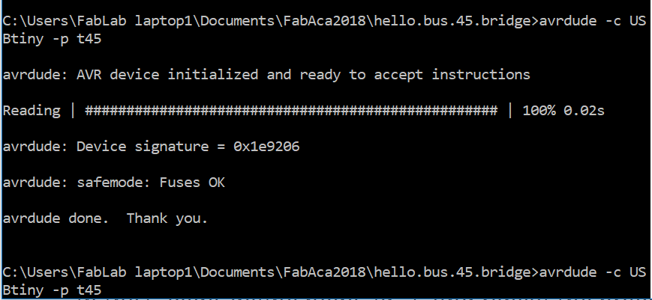Click the pipe character right after 'Reading'
The height and width of the screenshot is (300, 652).
[x=73, y=111]
